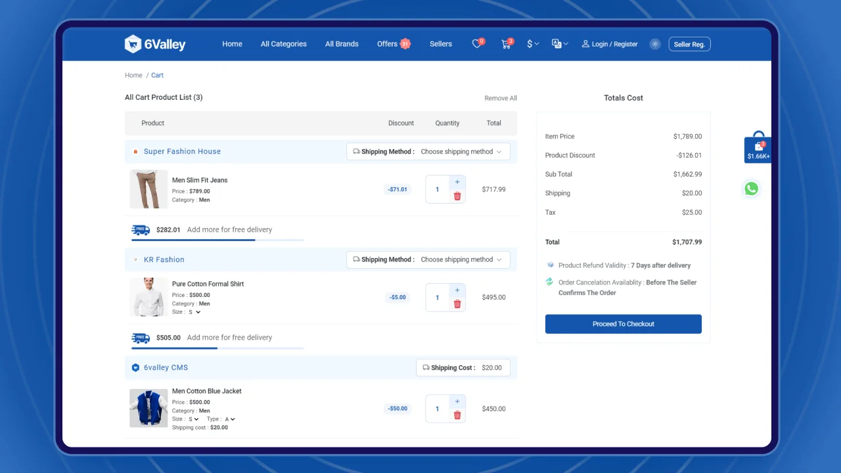841x473 pixels.
Task: Delete Men Slim Fit Jeans from cart
Action: [x=457, y=196]
